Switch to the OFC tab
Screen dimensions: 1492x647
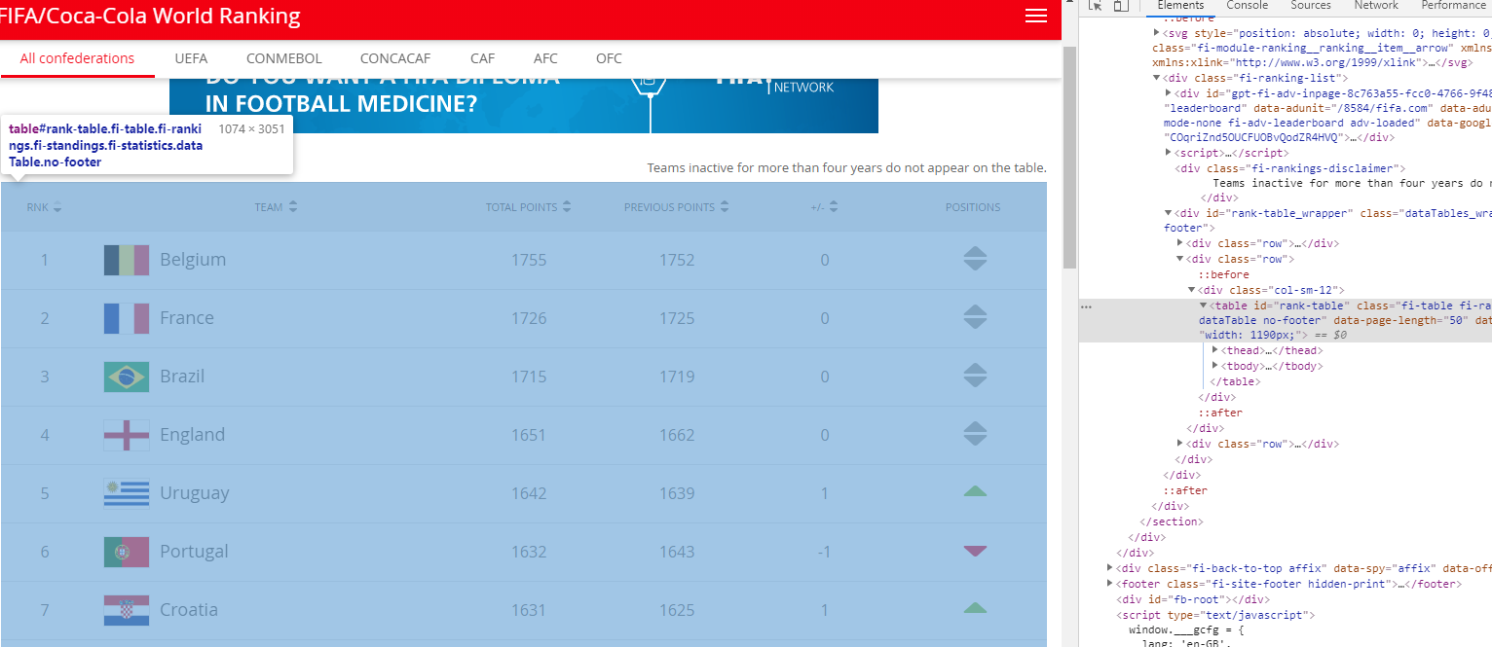tap(609, 58)
